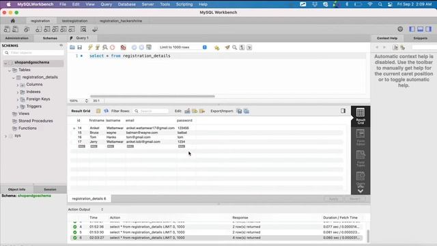Open SQL script file toolbar icon
This screenshot has height=246, width=437.
(x=16, y=29)
